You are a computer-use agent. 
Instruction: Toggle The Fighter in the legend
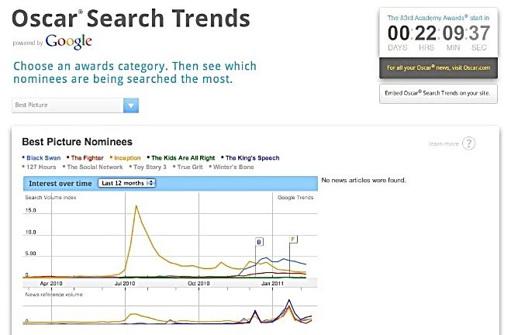(85, 157)
